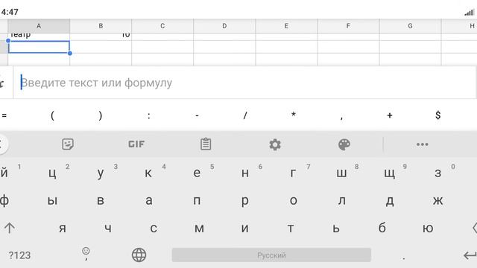Tap the return arrow key
Screen dimensions: 477x268
point(470,255)
